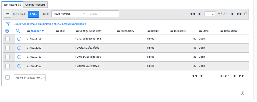
Task: Open personalize list gear icon
Action: [7, 31]
